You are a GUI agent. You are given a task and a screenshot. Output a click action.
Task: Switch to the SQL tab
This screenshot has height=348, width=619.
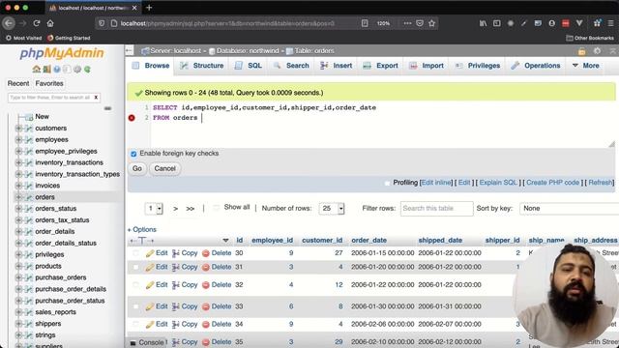tap(249, 66)
